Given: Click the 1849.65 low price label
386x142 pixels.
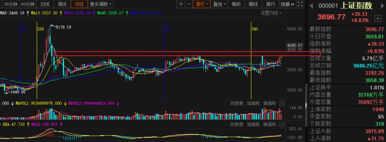Looking at the screenshot, I should click(x=18, y=92).
